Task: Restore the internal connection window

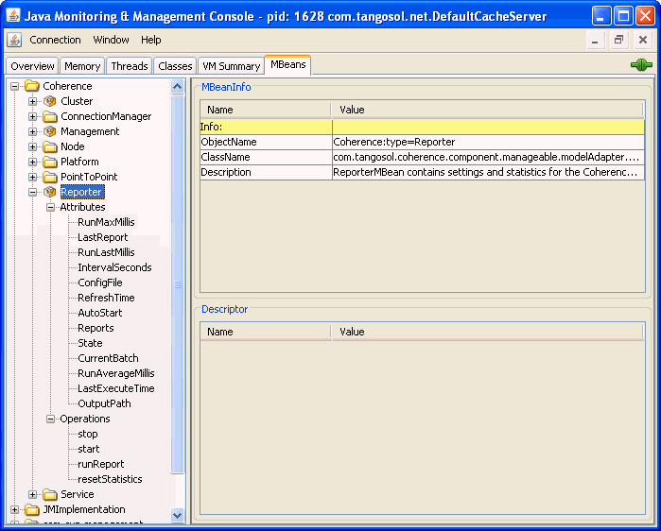Action: tap(618, 40)
